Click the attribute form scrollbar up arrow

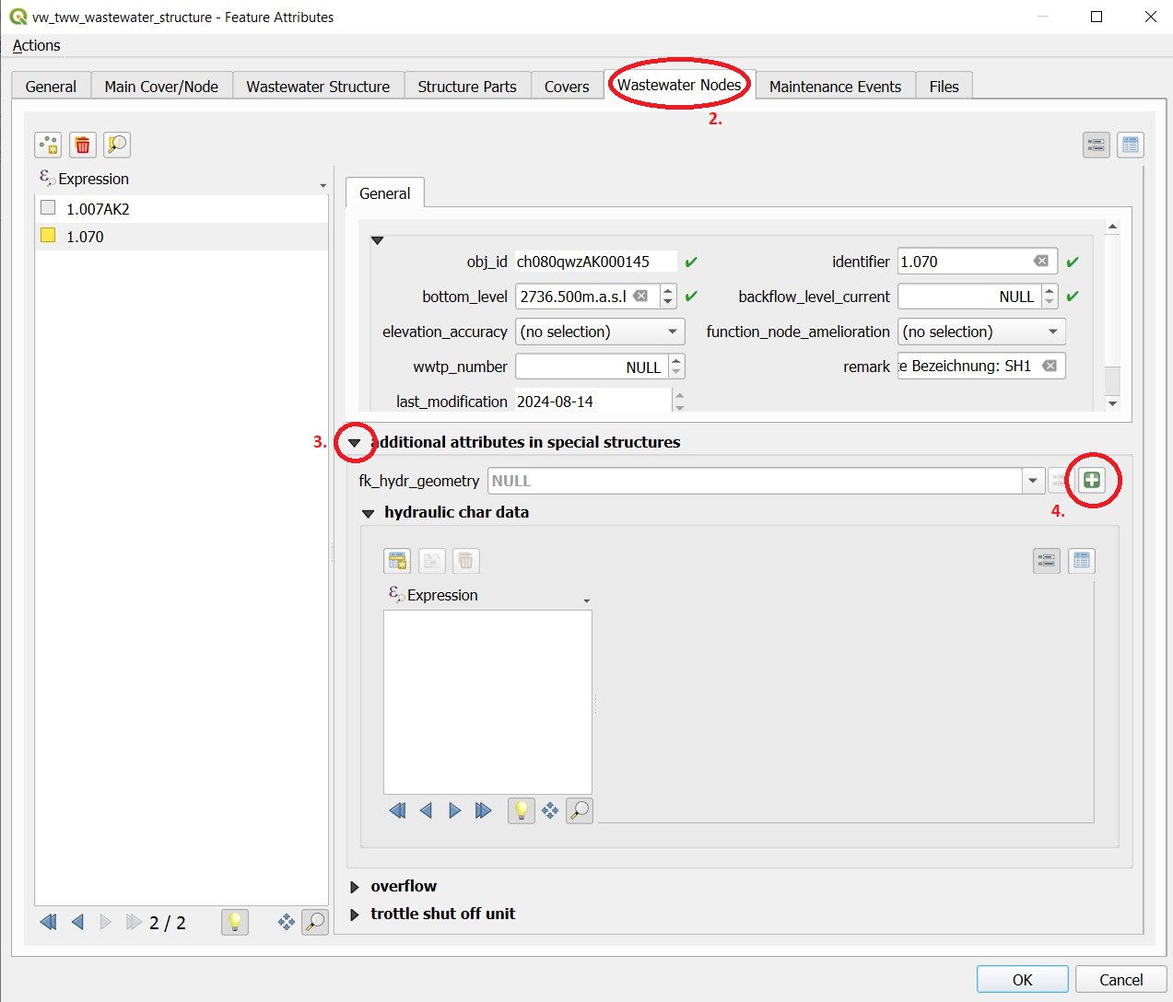point(1112,227)
